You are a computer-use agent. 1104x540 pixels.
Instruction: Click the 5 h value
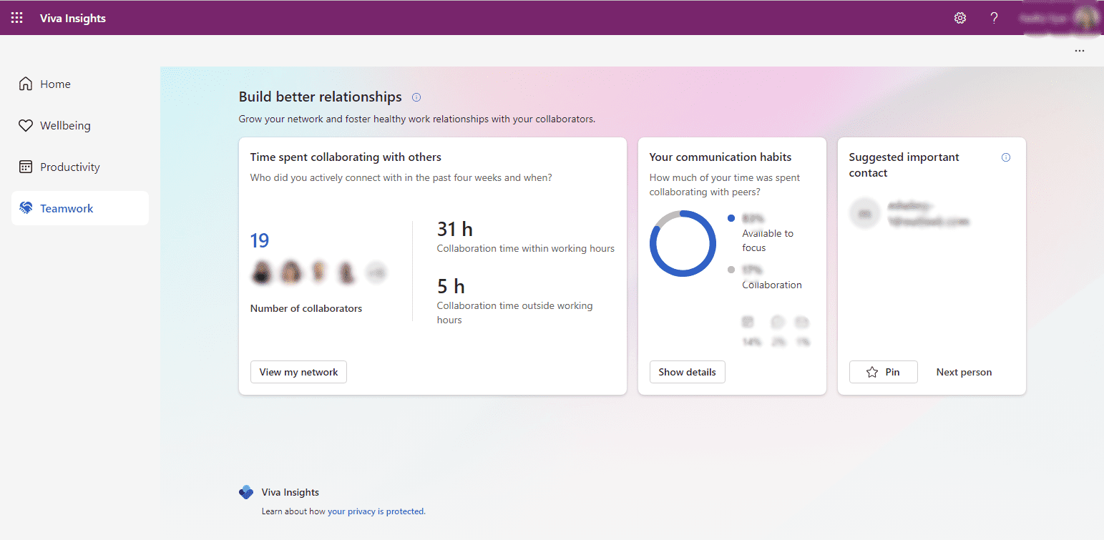(451, 286)
